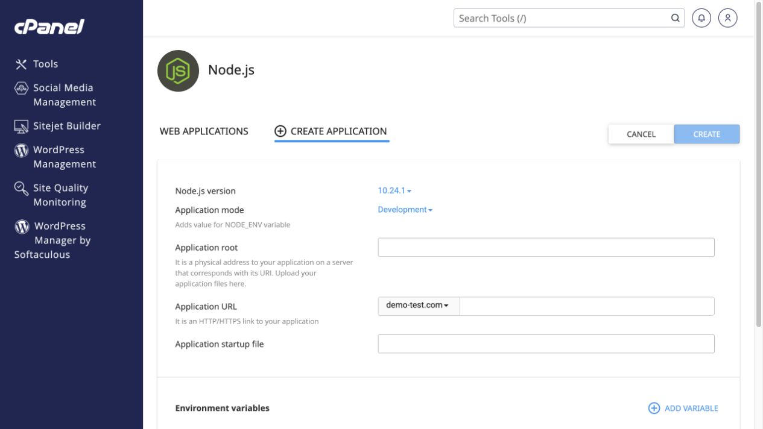763x429 pixels.
Task: Click the WordPress Management logo icon
Action: click(x=21, y=150)
